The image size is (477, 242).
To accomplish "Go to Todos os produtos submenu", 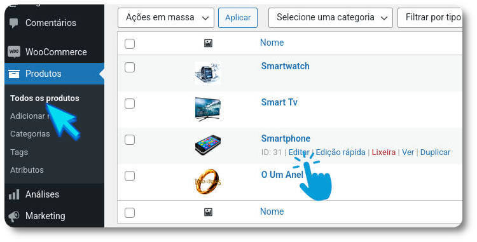I will [x=45, y=98].
